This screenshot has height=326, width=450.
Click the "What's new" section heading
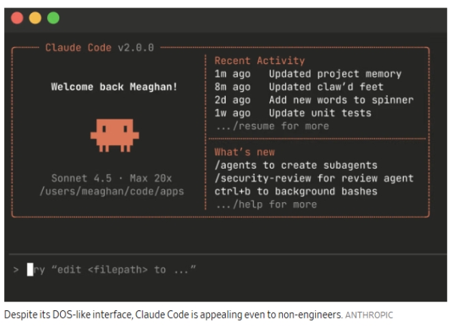coord(244,152)
